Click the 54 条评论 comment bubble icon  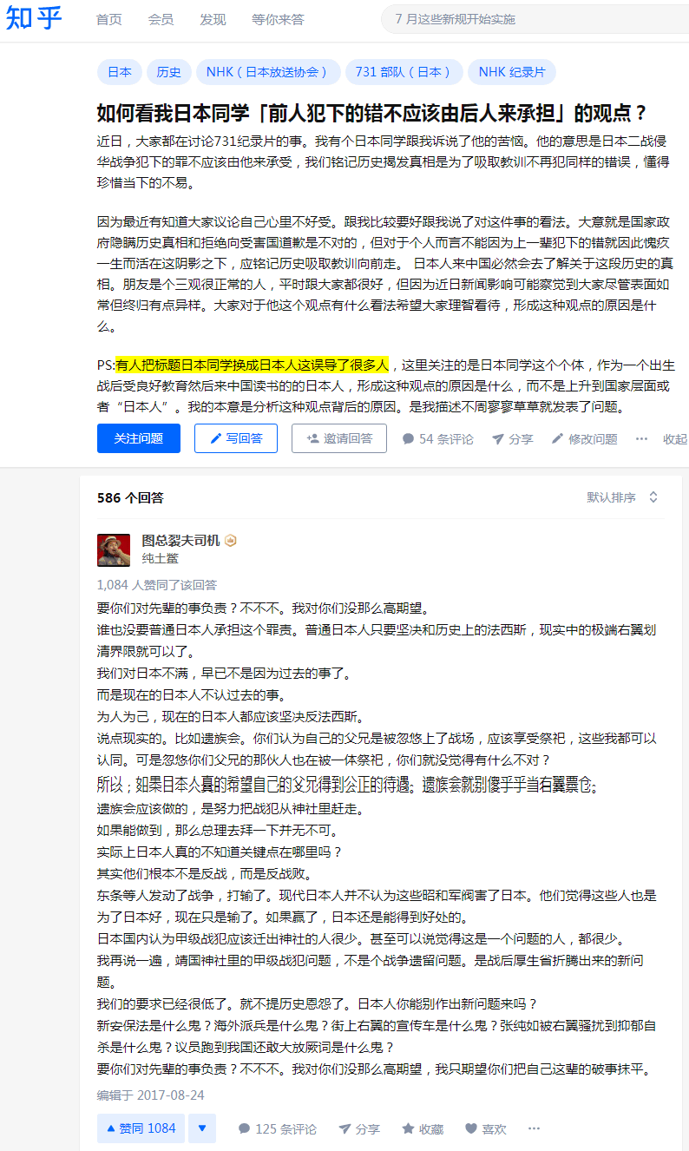408,439
